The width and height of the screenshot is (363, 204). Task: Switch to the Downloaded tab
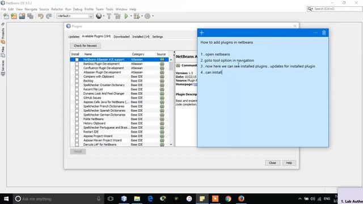(x=121, y=37)
